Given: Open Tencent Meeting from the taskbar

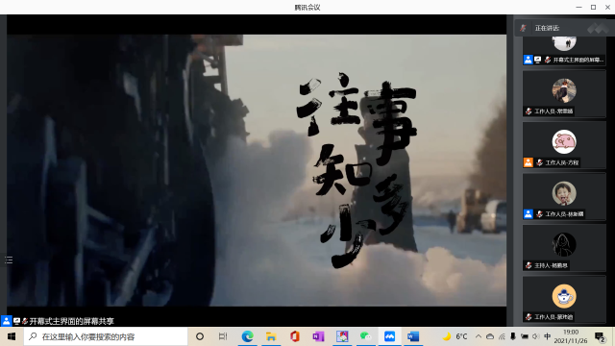Looking at the screenshot, I should [x=389, y=336].
